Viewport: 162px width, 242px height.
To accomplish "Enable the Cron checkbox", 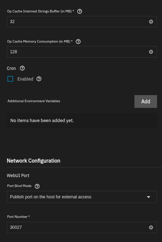I will (x=10, y=79).
